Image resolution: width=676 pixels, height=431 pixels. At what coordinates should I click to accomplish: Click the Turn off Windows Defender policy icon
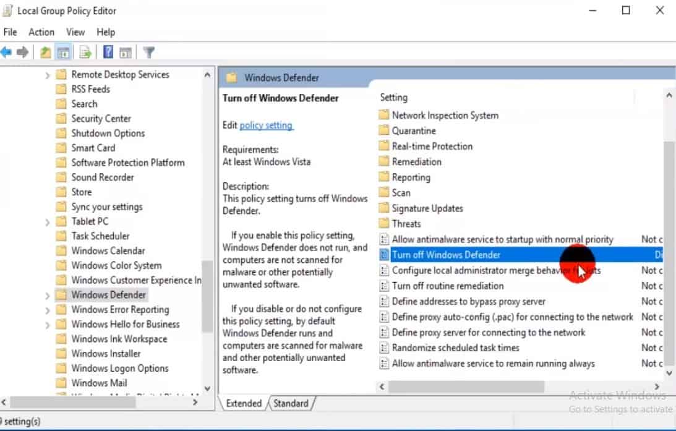(383, 254)
